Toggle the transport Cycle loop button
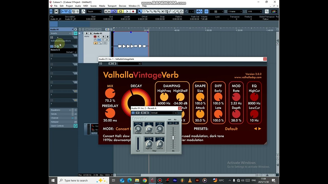Viewport: 328px width, 184px height. (x=114, y=11)
